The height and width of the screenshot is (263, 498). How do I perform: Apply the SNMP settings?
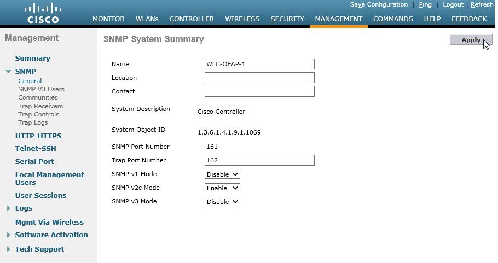click(x=471, y=40)
